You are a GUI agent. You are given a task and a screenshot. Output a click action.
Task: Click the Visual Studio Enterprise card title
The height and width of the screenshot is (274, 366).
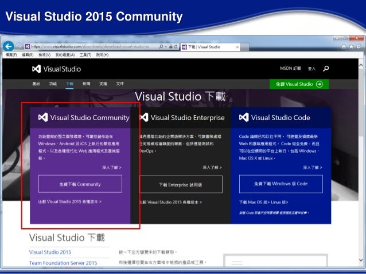188,118
